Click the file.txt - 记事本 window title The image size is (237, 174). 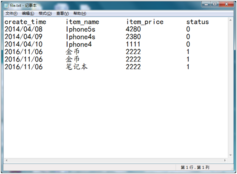(x=23, y=6)
